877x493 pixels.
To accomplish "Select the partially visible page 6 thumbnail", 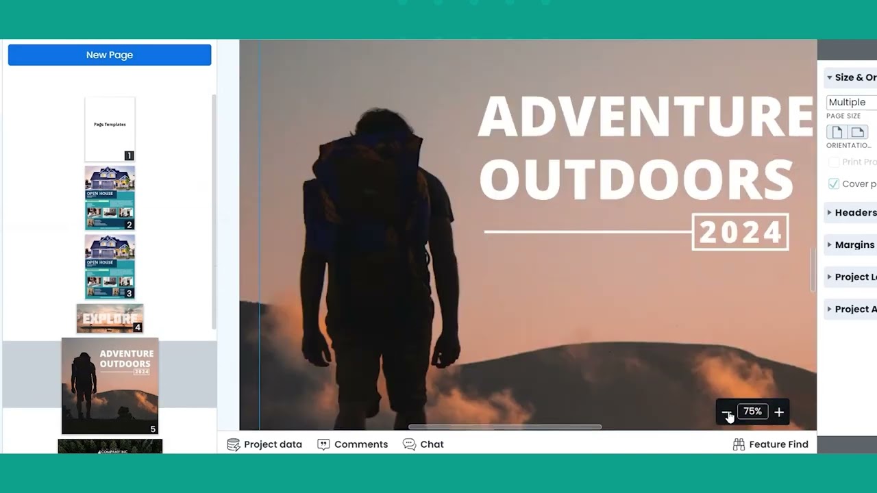I will pos(110,446).
